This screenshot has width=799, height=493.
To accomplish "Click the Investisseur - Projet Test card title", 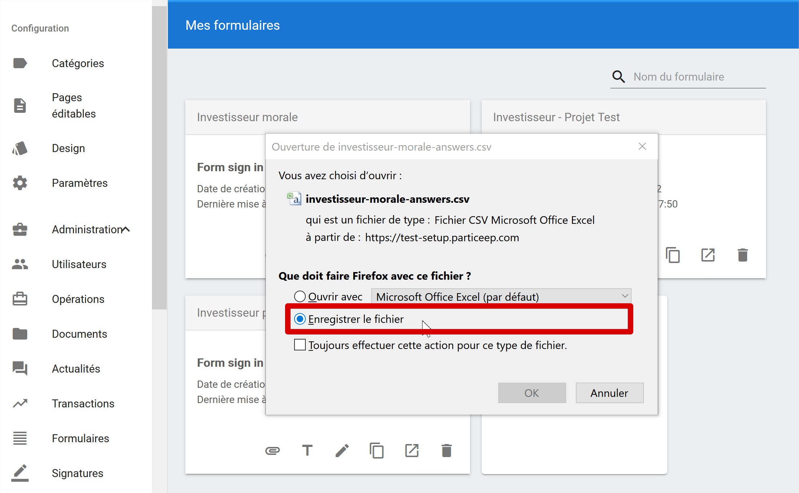I will (556, 117).
